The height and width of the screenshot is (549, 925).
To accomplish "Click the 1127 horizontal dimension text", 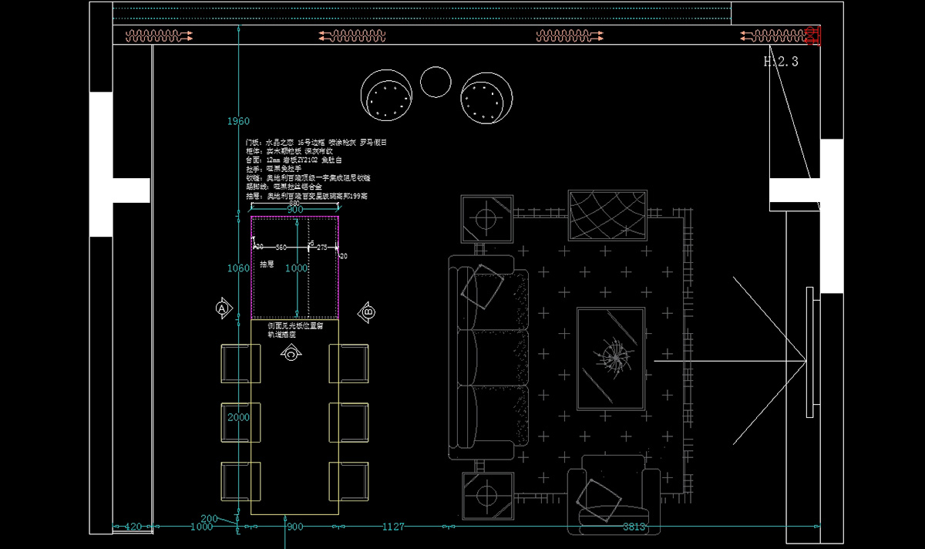I will point(393,527).
